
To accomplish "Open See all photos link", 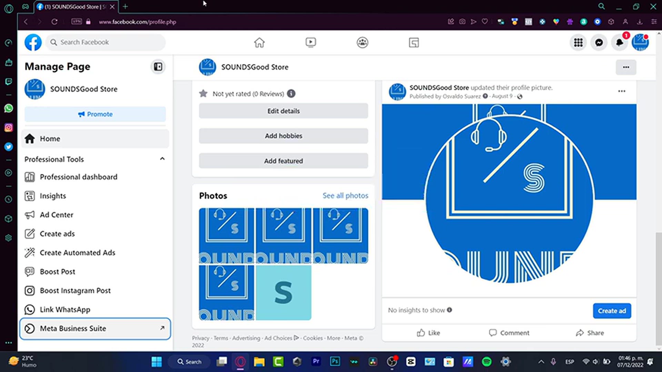I will pos(345,196).
